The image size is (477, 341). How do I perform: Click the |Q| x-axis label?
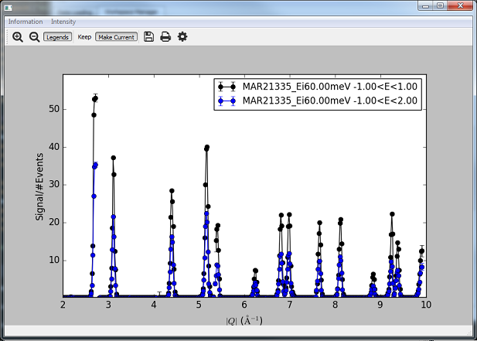click(244, 319)
